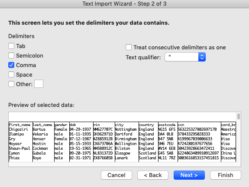Proceed with the Next > button
Viewport: 249px width, 187px height.
(189, 175)
